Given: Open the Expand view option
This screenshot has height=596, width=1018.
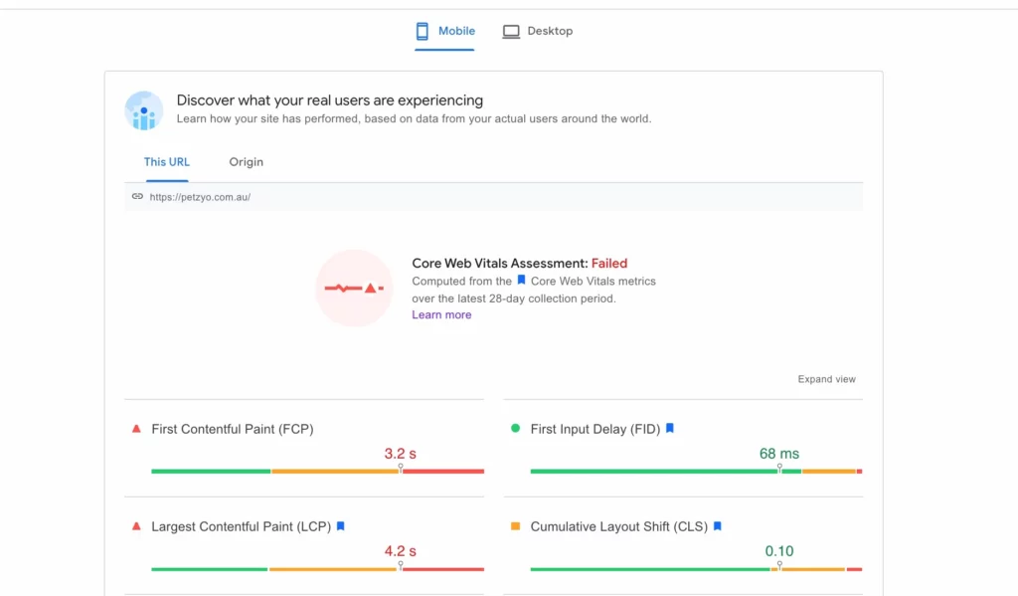Looking at the screenshot, I should point(826,378).
